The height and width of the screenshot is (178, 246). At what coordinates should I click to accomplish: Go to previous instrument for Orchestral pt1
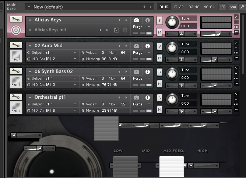pos(119,97)
